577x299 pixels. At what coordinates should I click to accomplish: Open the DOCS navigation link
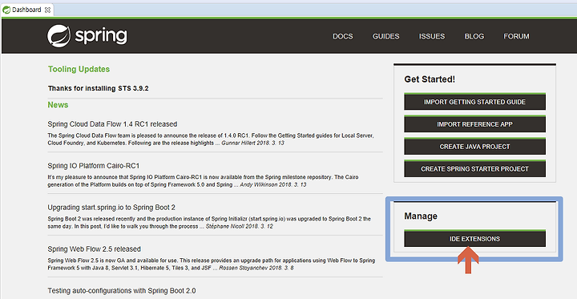343,36
